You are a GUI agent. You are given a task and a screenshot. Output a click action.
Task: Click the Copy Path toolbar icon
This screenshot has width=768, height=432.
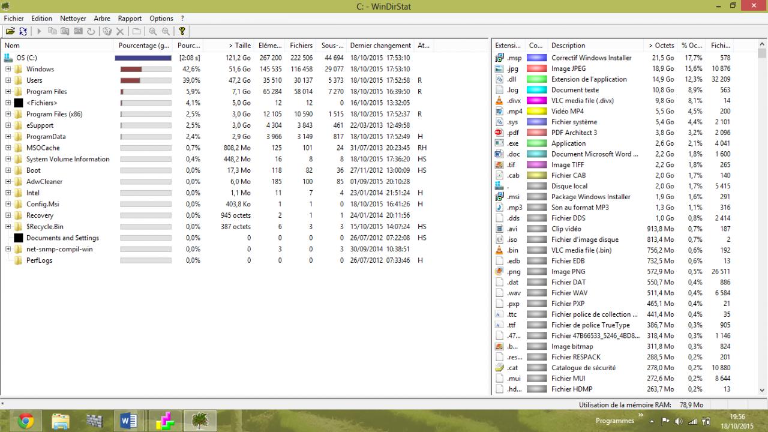point(52,31)
